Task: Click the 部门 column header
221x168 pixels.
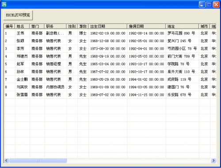Action: [x=37, y=26]
